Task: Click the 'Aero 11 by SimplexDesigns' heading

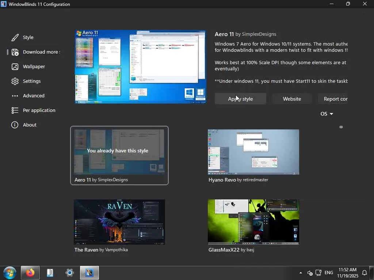Action: click(x=245, y=34)
